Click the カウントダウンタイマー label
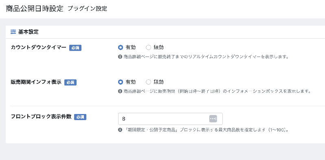The width and height of the screenshot is (325, 160). click(x=39, y=48)
